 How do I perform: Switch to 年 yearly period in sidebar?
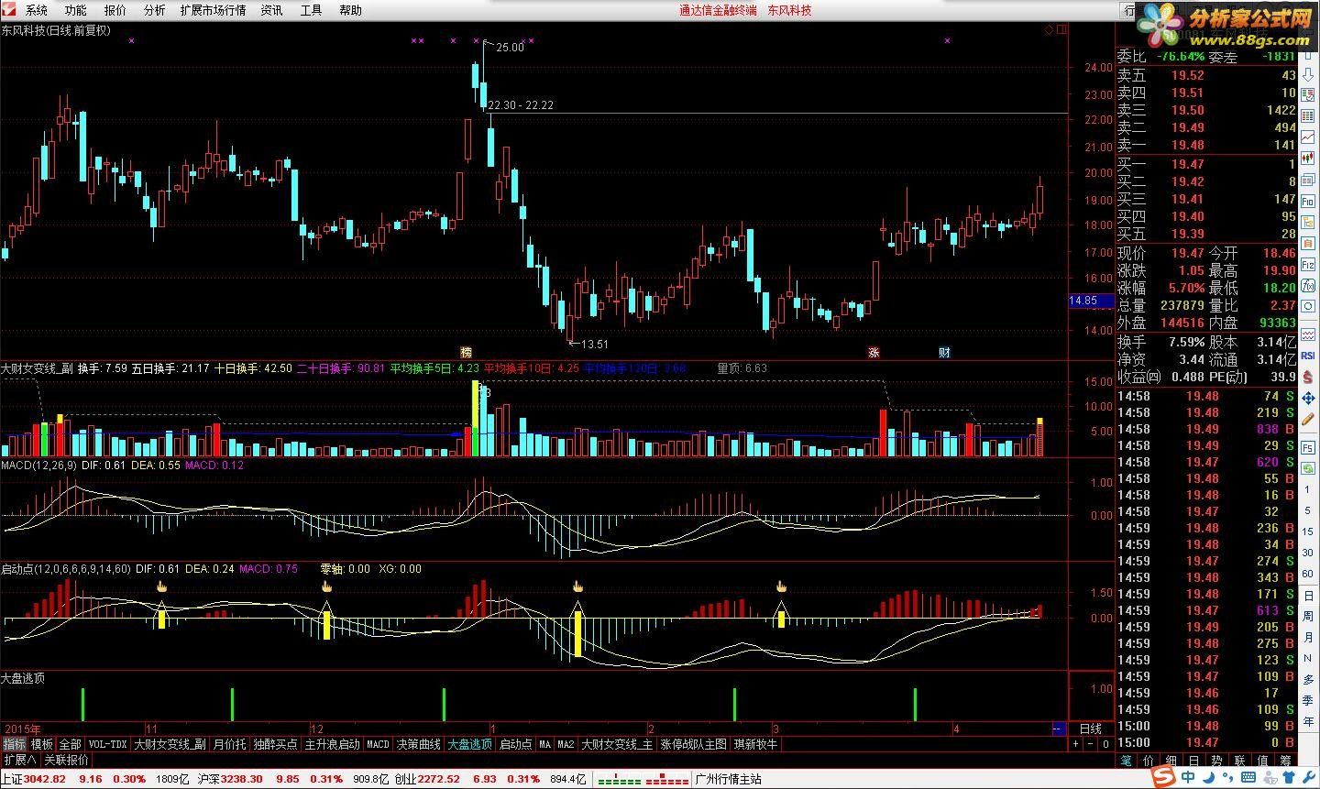coord(1308,720)
